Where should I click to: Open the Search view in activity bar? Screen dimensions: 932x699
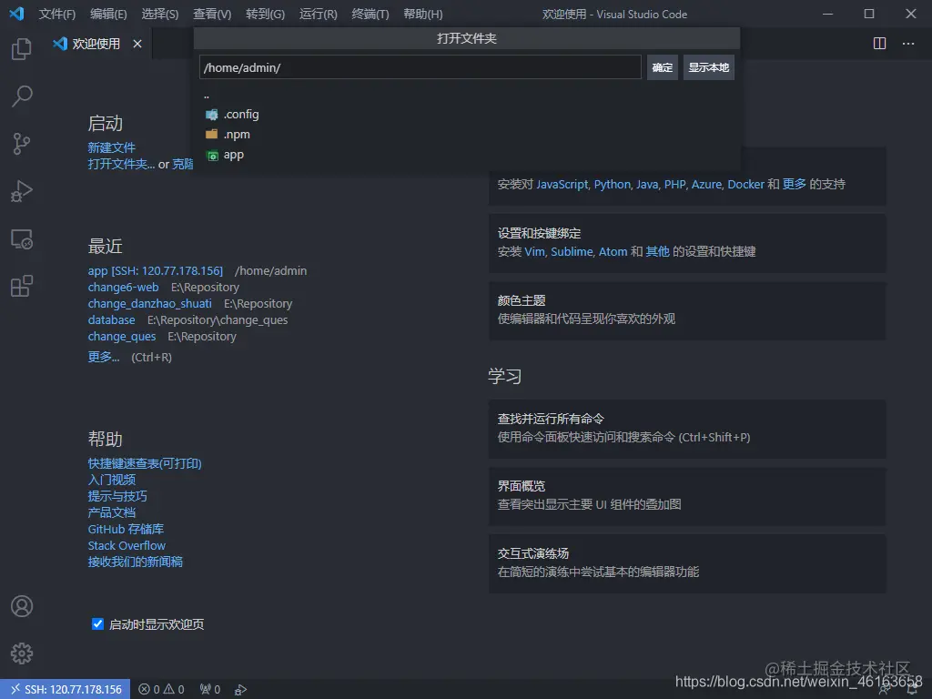coord(22,96)
